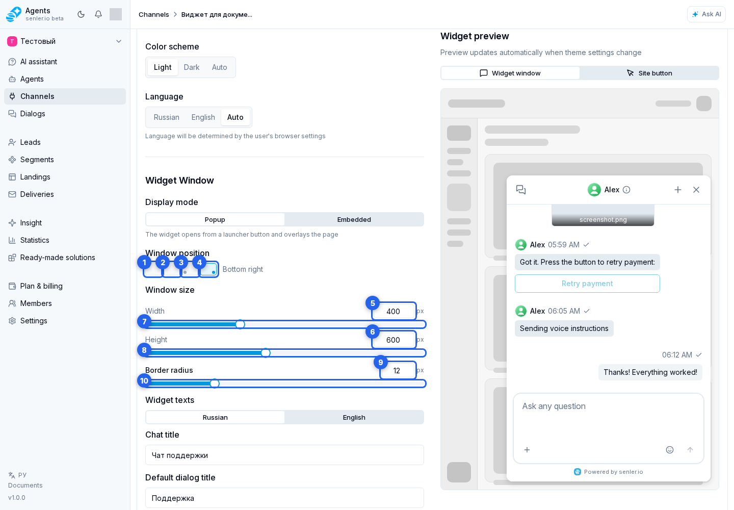Click the Width slider handle
The image size is (734, 510).
(x=240, y=324)
